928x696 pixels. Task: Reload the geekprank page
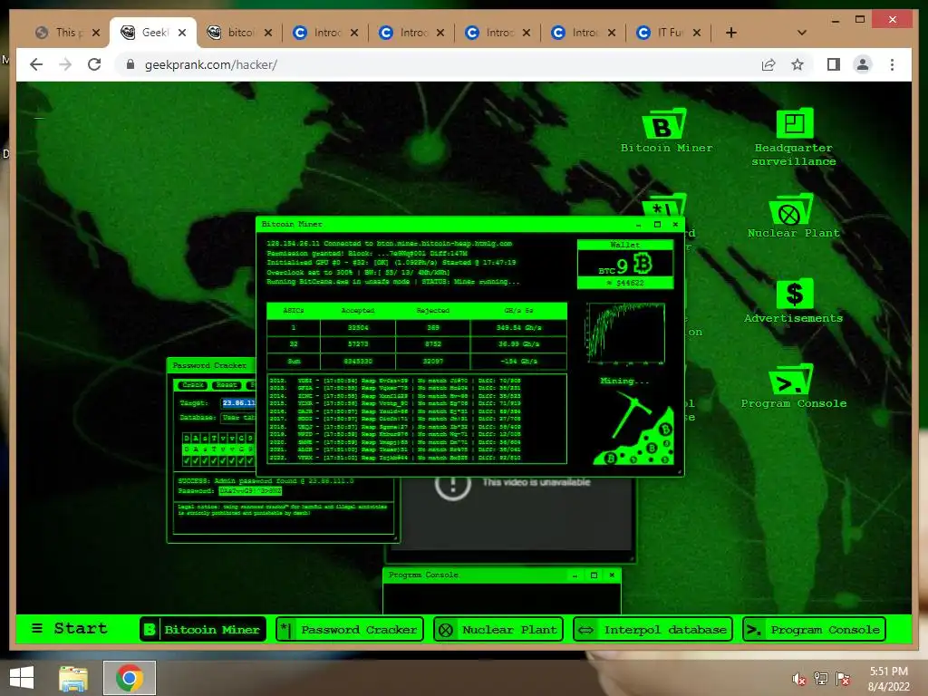94,64
